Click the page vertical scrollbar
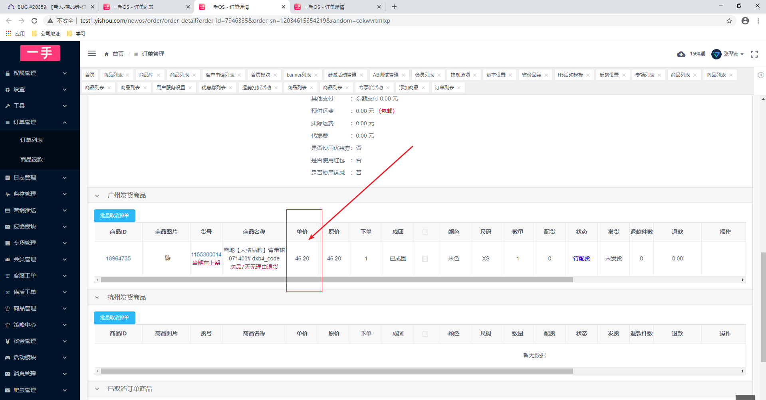Screen dimensions: 766x400 (x=763, y=307)
